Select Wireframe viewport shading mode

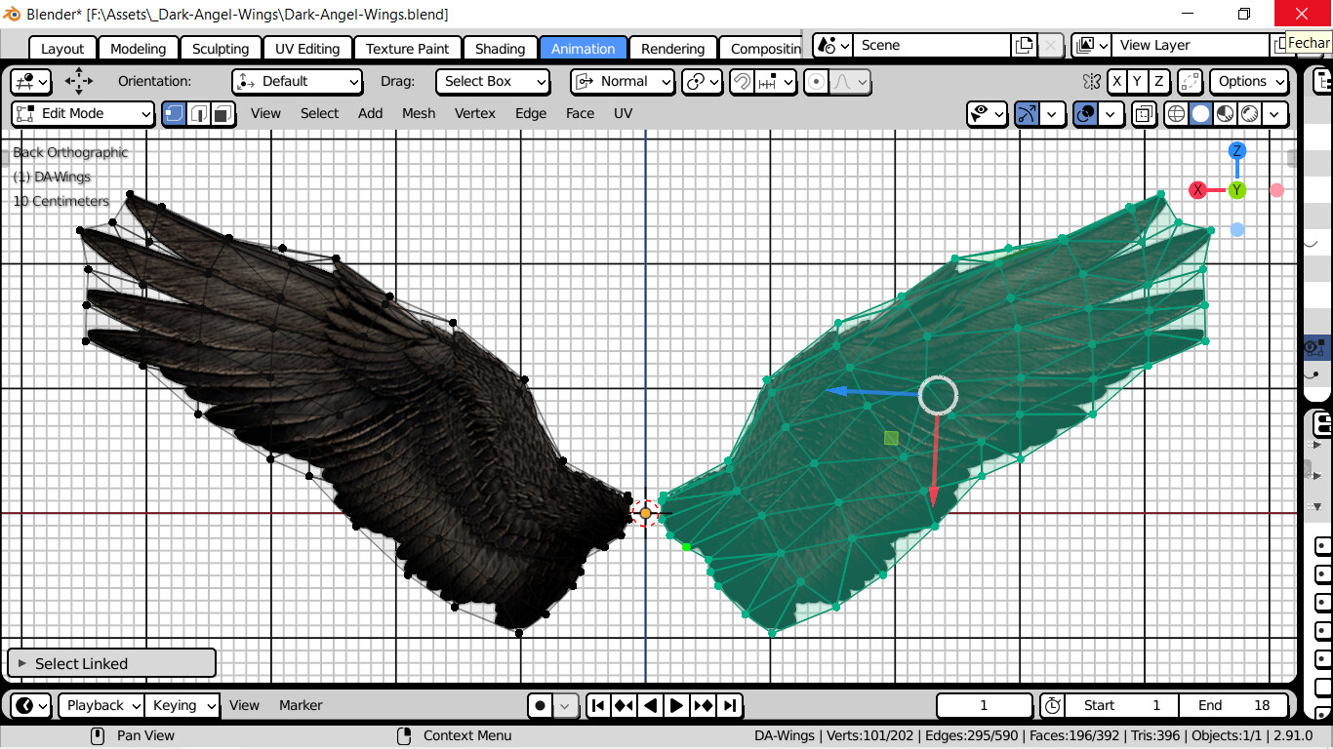tap(1175, 114)
